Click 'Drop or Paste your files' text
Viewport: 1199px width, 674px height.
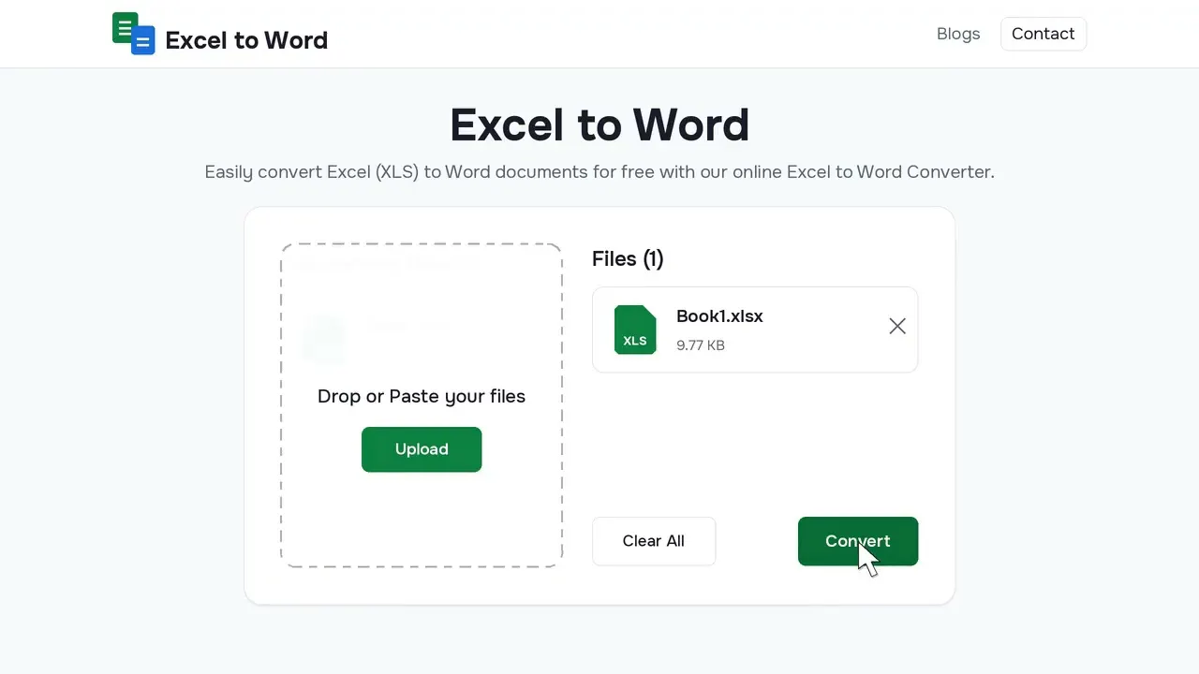(422, 396)
